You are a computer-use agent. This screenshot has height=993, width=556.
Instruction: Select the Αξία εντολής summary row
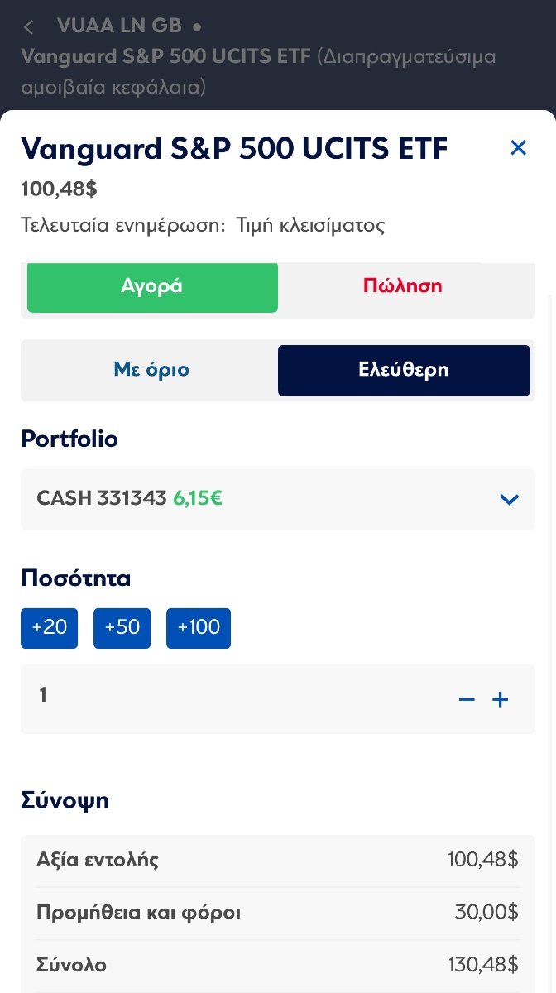click(278, 861)
